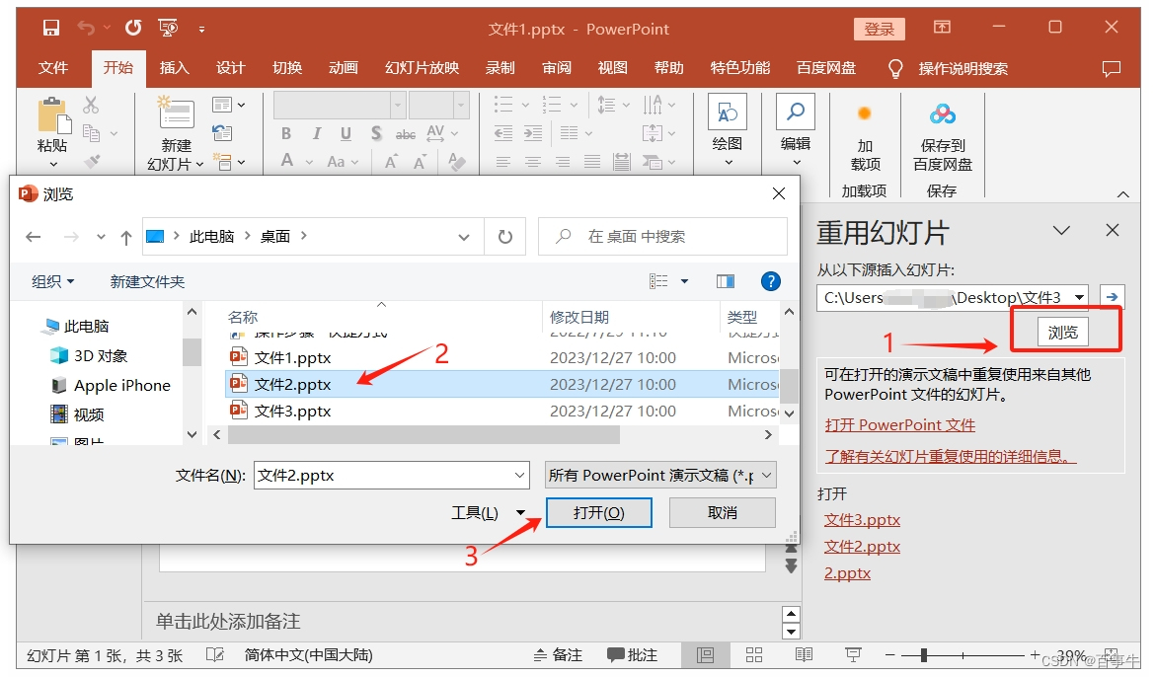Click the 登录 Sign in button
This screenshot has width=1155, height=677.
pos(880,29)
